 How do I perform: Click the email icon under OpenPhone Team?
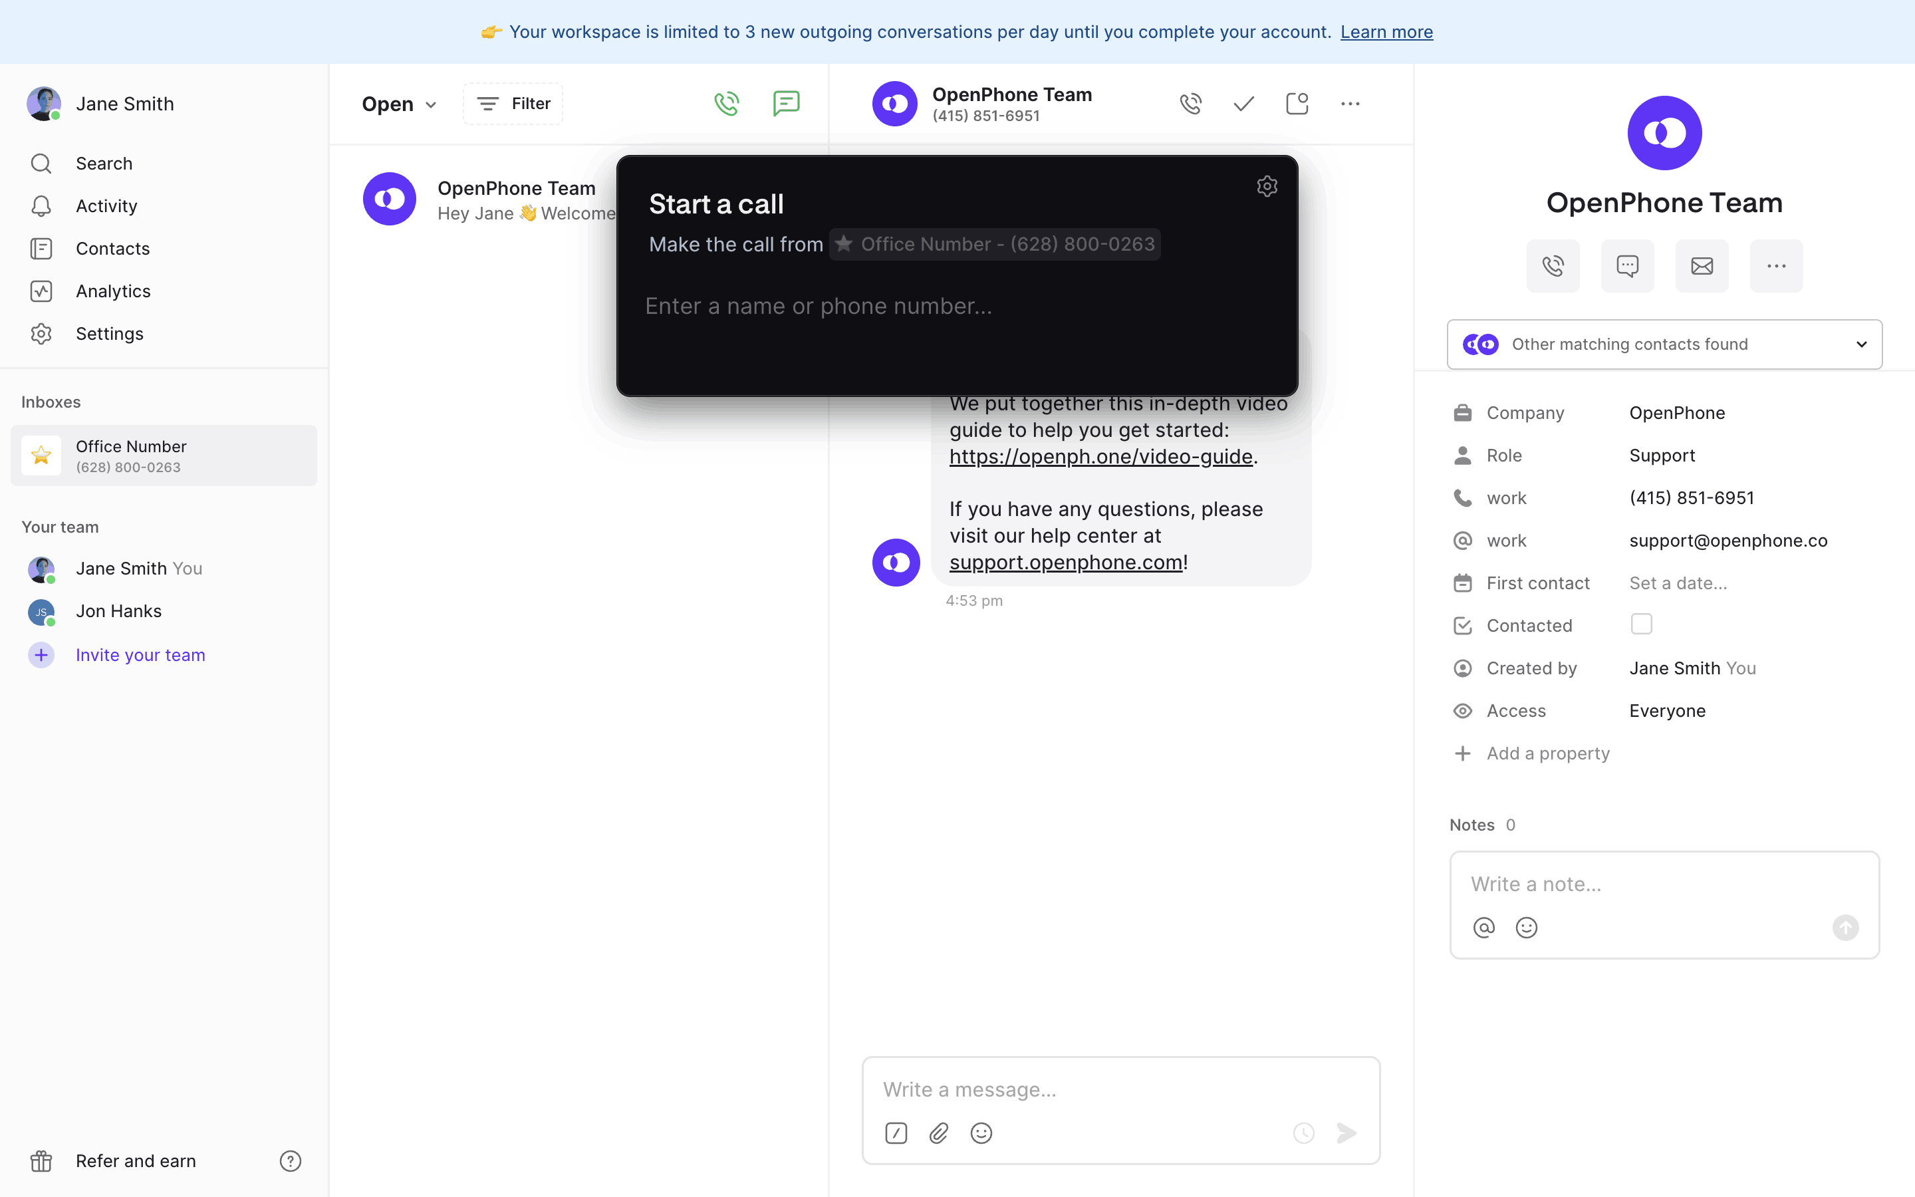pos(1702,266)
